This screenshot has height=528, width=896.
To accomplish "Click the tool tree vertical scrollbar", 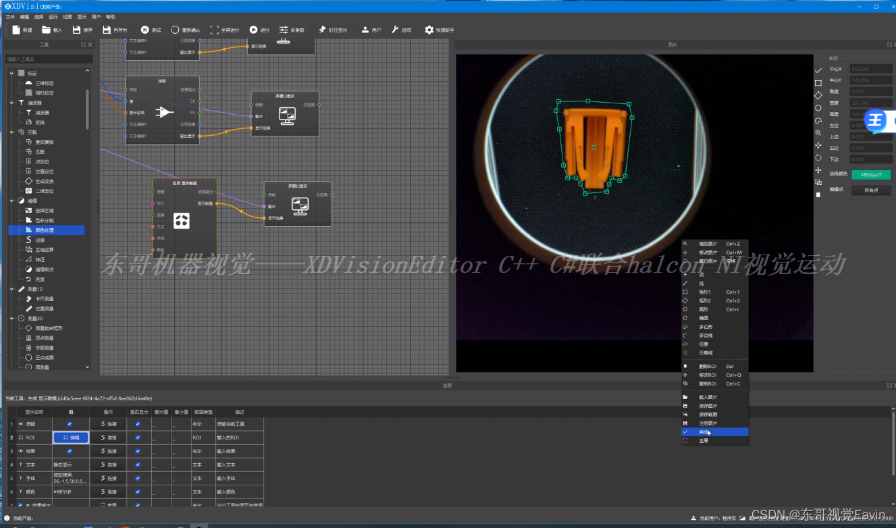I will [x=87, y=108].
